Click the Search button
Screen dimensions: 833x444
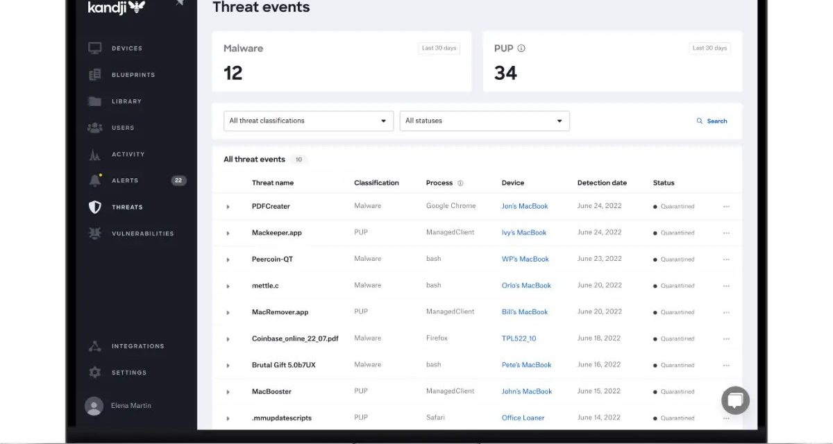coord(712,121)
